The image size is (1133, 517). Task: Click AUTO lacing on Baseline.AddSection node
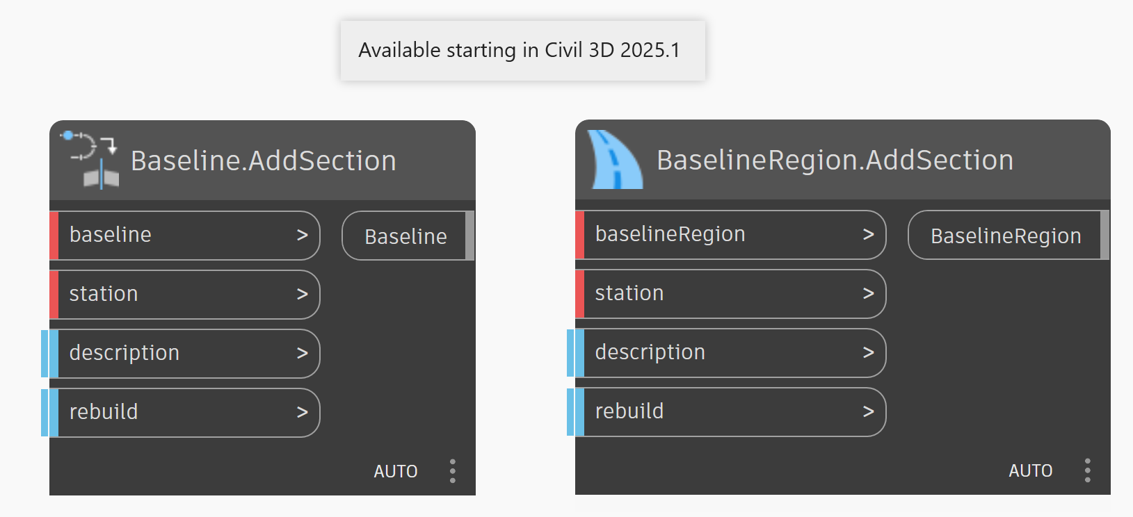pyautogui.click(x=395, y=471)
